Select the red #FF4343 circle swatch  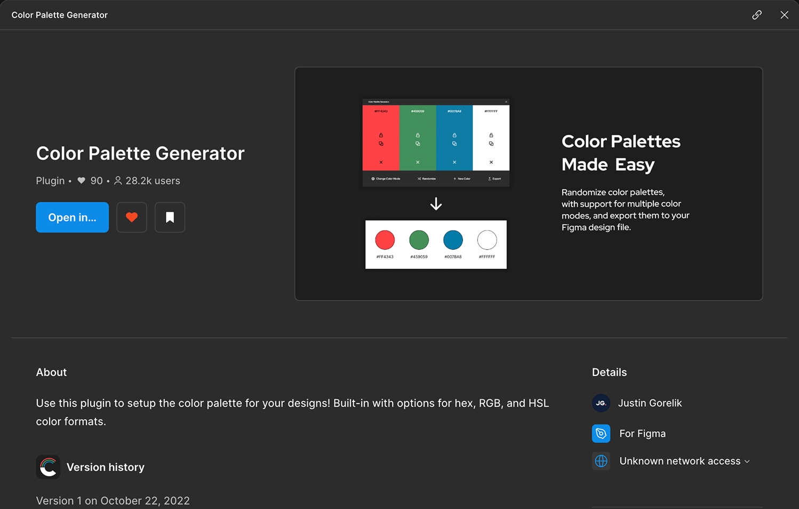tap(385, 240)
